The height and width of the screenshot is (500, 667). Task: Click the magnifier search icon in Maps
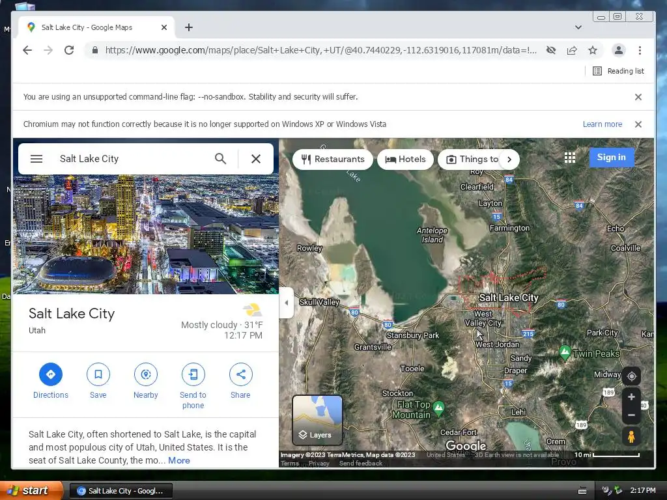[220, 159]
